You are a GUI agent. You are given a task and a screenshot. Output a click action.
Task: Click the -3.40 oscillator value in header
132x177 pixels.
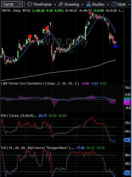pos(85,84)
